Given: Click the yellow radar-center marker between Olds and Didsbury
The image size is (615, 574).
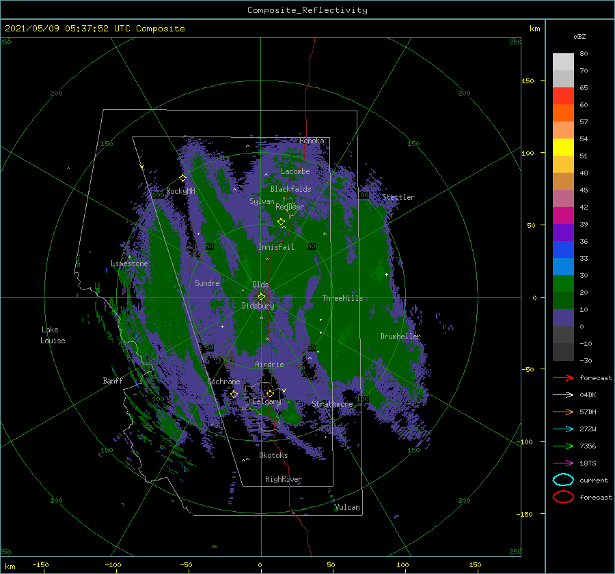Looking at the screenshot, I should [x=261, y=297].
